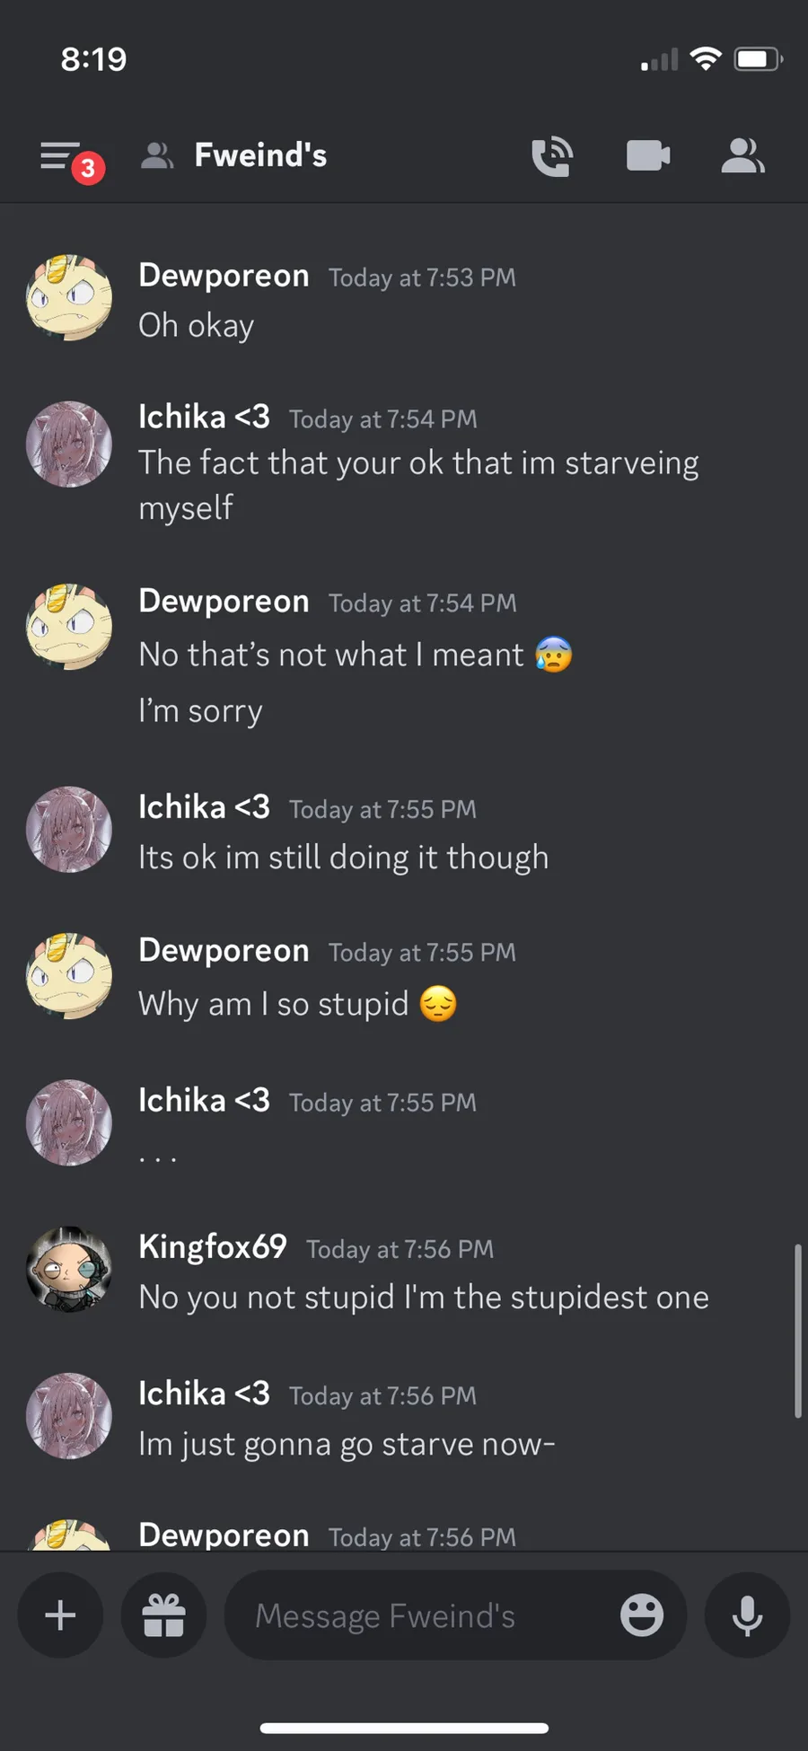This screenshot has height=1751, width=808.
Task: Open the emoji picker
Action: point(642,1615)
